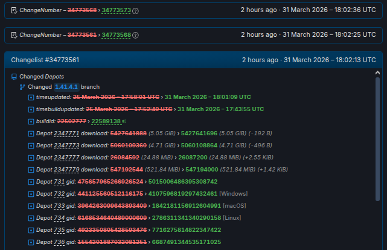
Task: Select new download size 26087200
Action: click(x=193, y=158)
